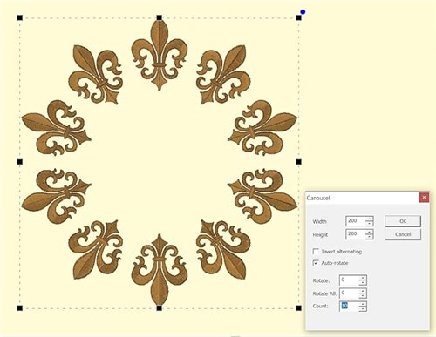The image size is (436, 337).
Task: Increase Rotate with the up spinner arrow
Action: point(363,278)
